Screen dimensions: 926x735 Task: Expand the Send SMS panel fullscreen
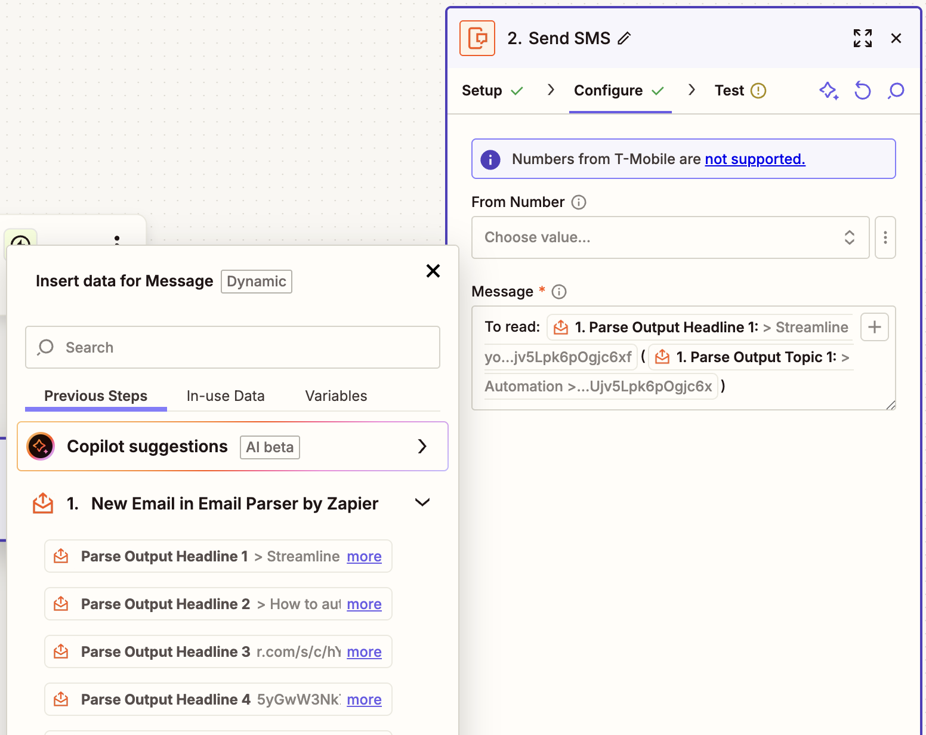(863, 38)
